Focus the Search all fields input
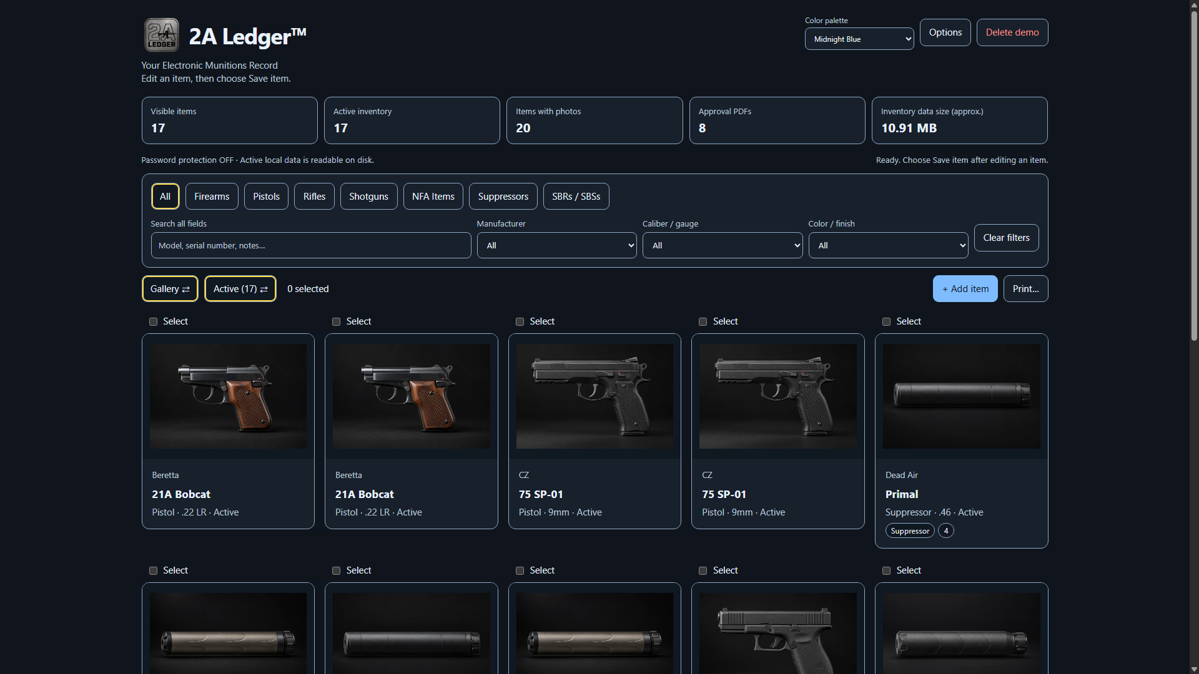Image resolution: width=1199 pixels, height=674 pixels. tap(311, 245)
